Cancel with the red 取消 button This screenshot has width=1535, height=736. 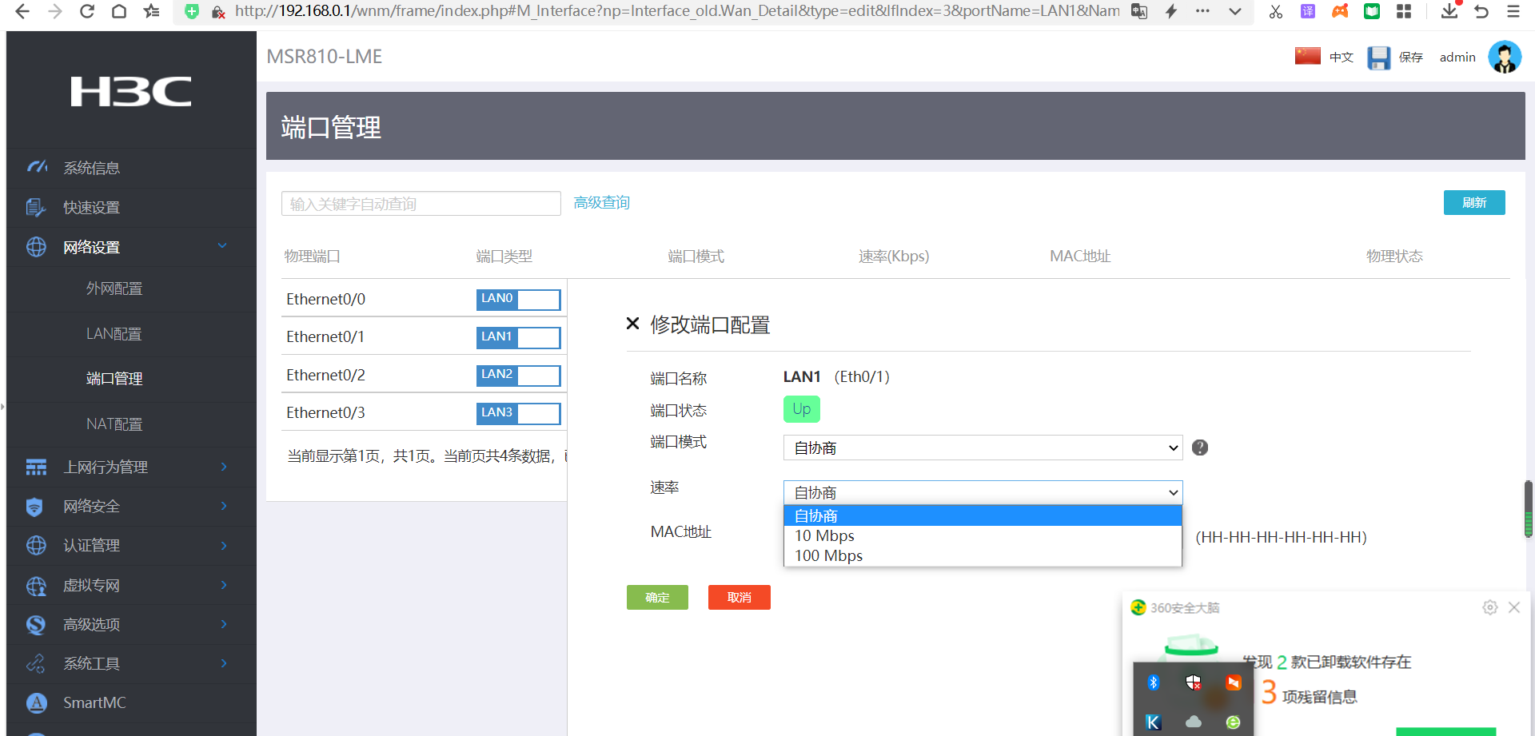click(740, 597)
